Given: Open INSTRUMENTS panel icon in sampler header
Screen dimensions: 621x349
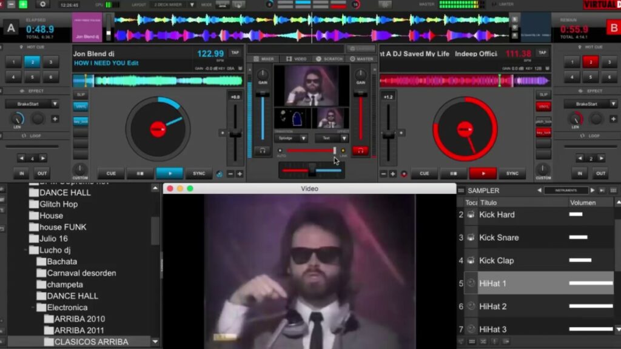Looking at the screenshot, I should tap(566, 191).
